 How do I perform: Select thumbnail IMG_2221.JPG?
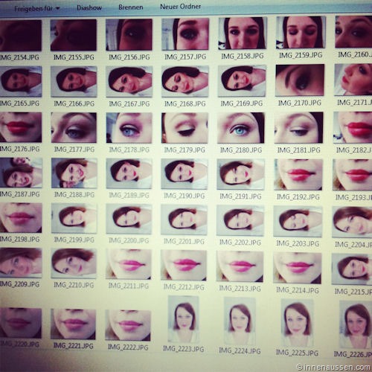tap(73, 324)
